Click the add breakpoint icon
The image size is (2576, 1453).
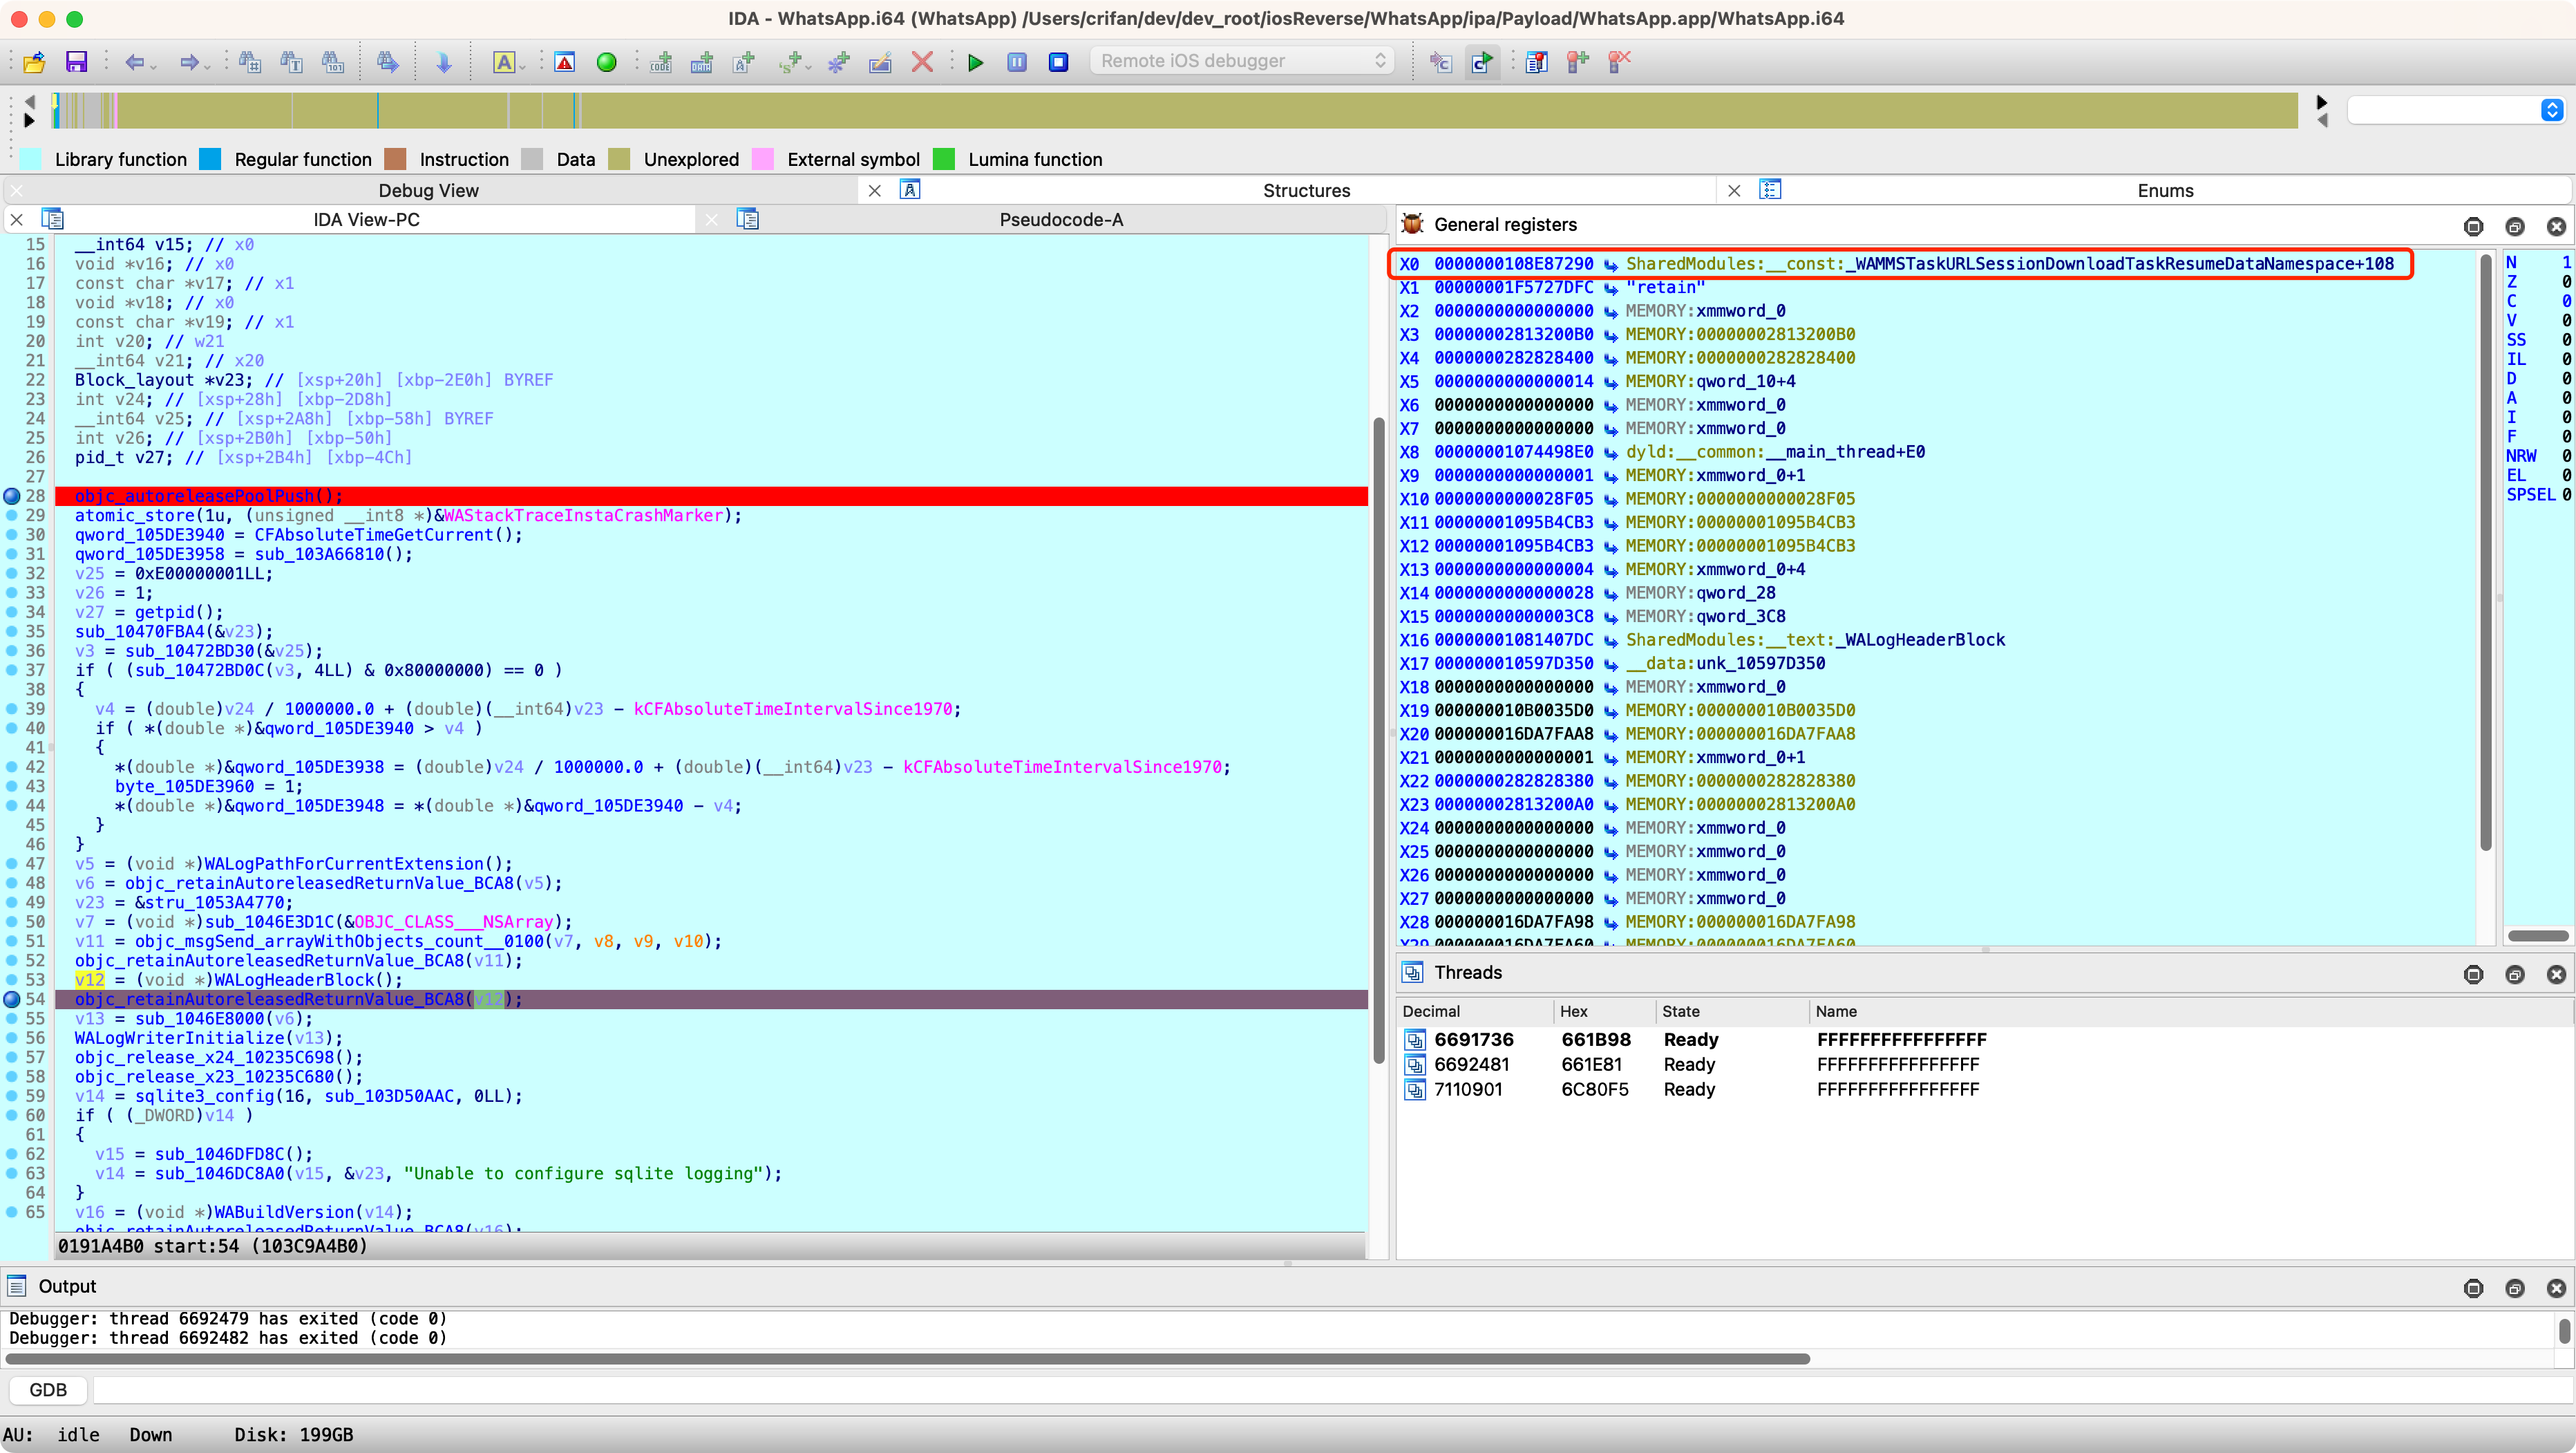(x=1578, y=62)
